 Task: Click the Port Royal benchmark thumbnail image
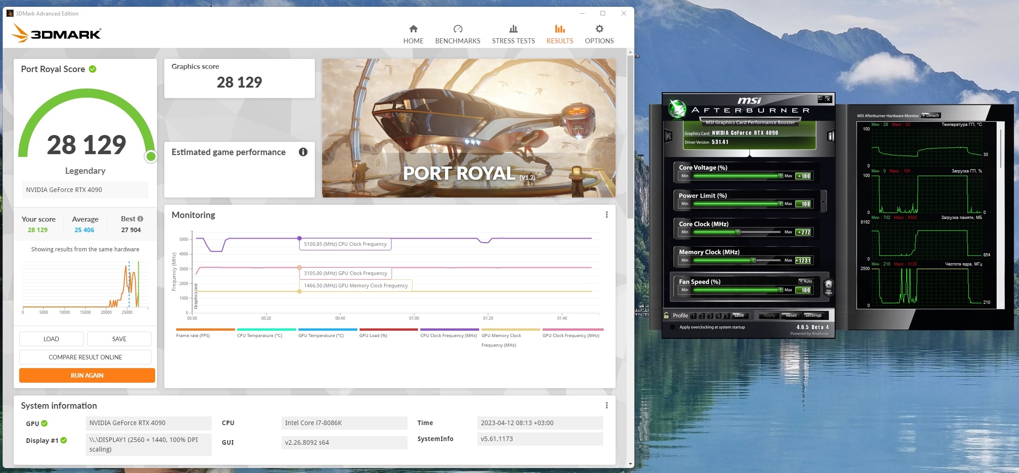tap(469, 128)
